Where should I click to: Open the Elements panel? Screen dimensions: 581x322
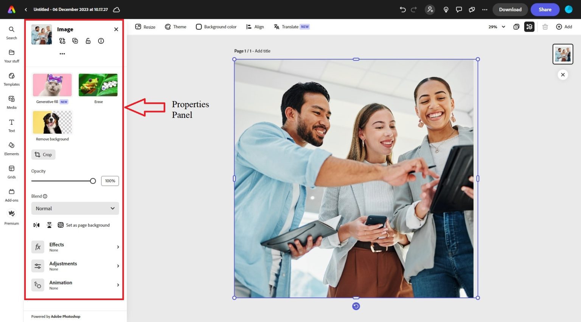[11, 149]
